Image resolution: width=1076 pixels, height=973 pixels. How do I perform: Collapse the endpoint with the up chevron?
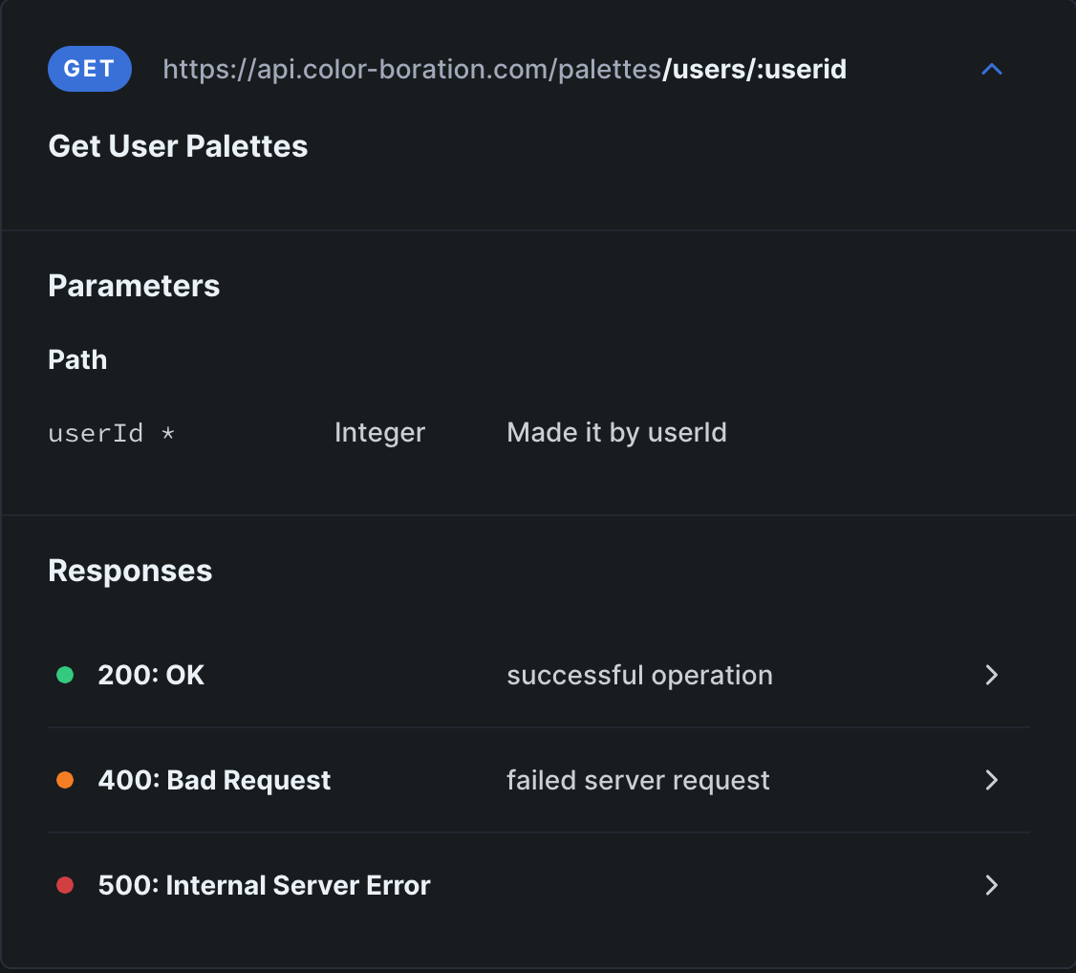(992, 69)
